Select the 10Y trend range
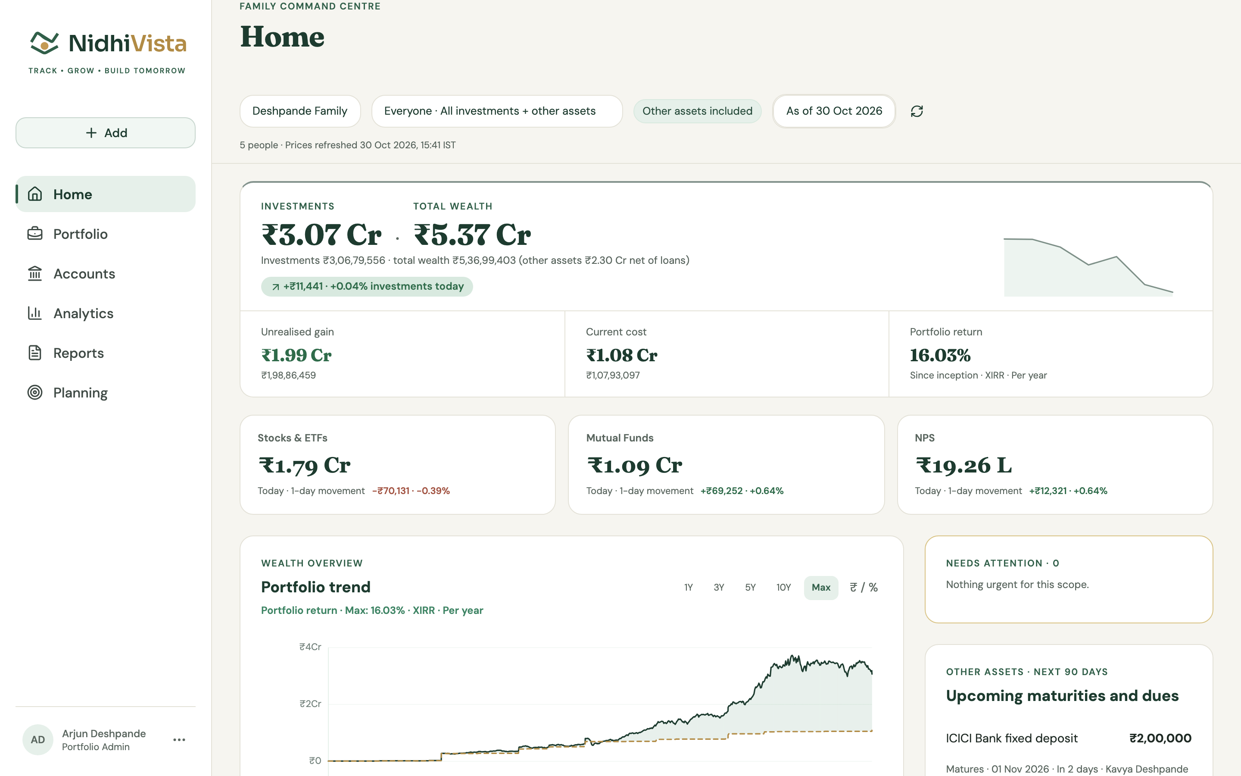 (783, 588)
